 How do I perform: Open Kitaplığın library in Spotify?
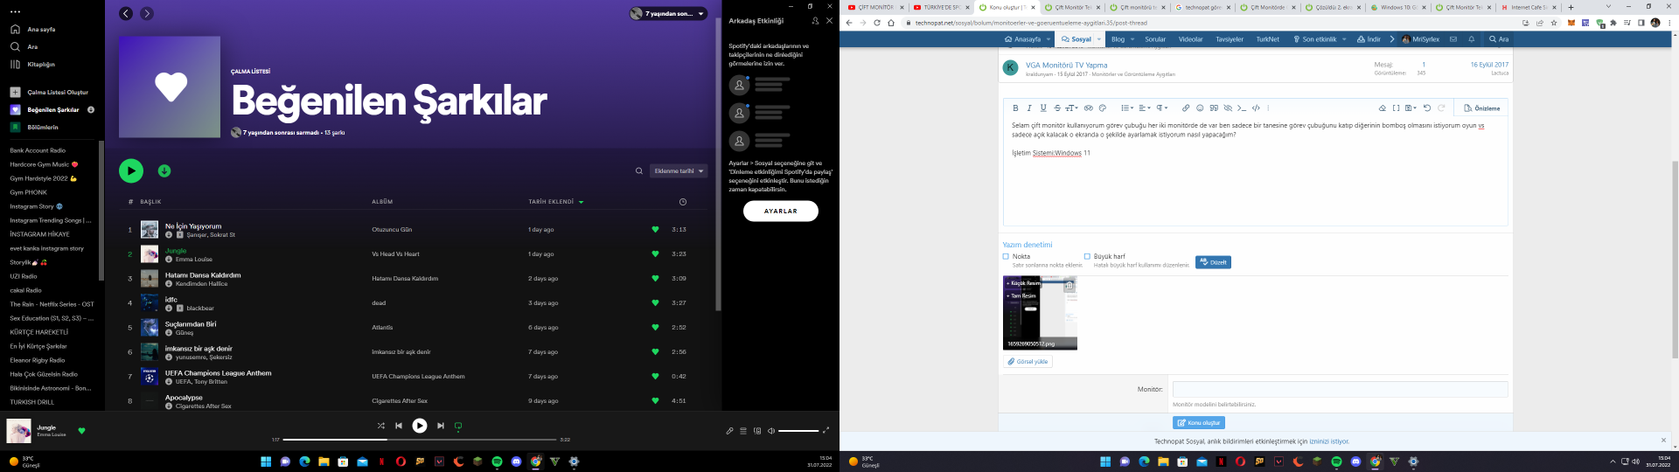[33, 64]
